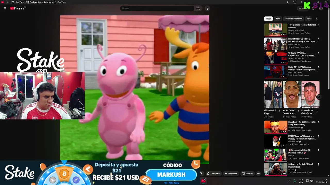
Task: Open options for W Sound 07 video
Action: [x=318, y=53]
